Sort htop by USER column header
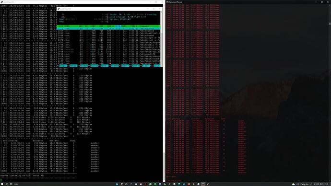This screenshot has width=331, height=186. 67,26
